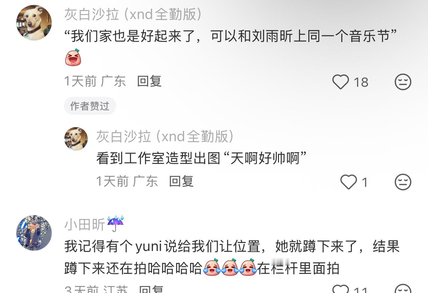Tap the like count 18
Screen dimensions: 428x293
tap(361, 82)
